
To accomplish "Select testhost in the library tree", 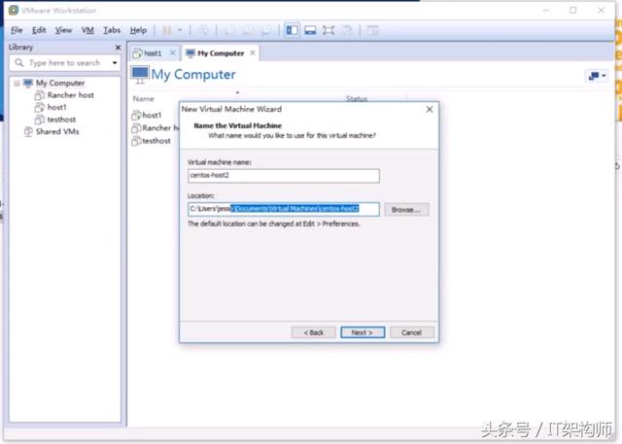I will click(x=61, y=120).
